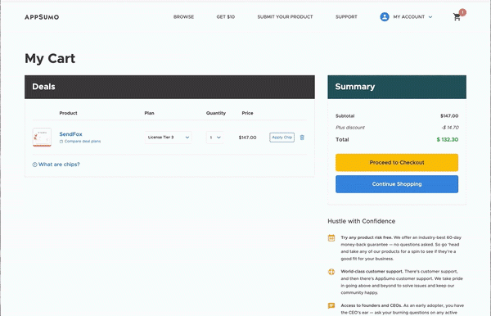The image size is (491, 316).
Task: Go to Submit Your Product
Action: point(285,17)
